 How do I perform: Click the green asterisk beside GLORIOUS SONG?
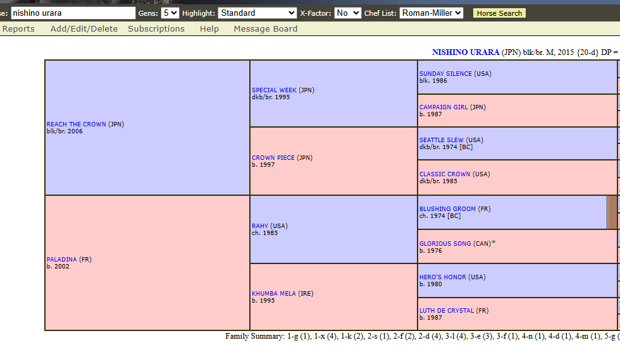(493, 243)
